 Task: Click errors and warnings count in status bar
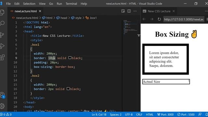pos(6,114)
